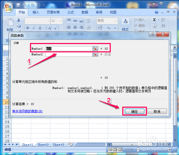Open underline style dropdown arrow
The height and width of the screenshot is (155, 179).
point(44,28)
